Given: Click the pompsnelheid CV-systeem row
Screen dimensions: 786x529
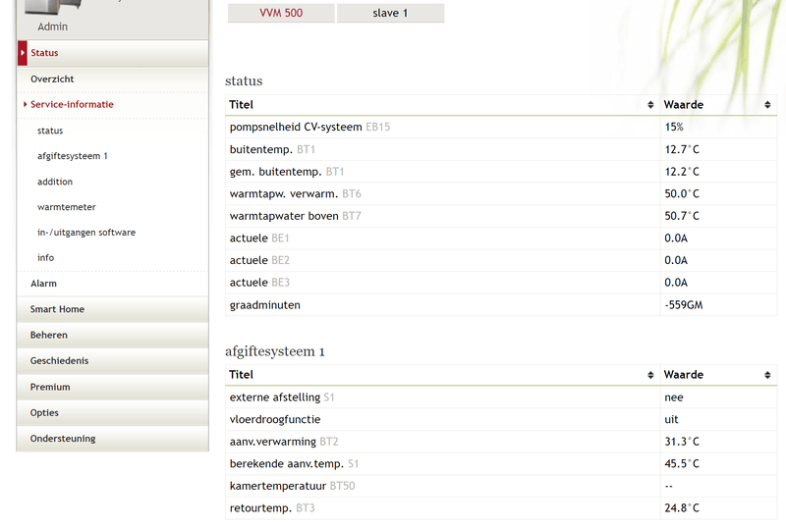Looking at the screenshot, I should [x=501, y=128].
